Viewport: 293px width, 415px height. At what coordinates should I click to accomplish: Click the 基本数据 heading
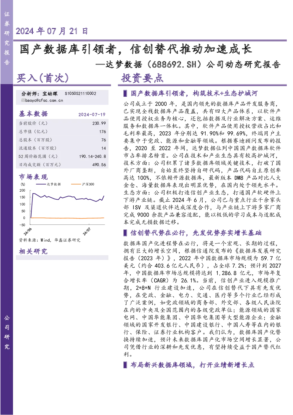pyautogui.click(x=33, y=114)
